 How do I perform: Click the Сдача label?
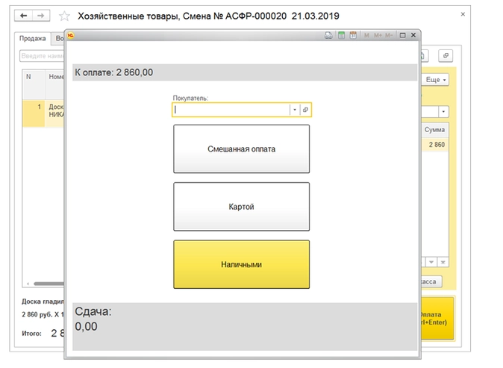point(93,311)
